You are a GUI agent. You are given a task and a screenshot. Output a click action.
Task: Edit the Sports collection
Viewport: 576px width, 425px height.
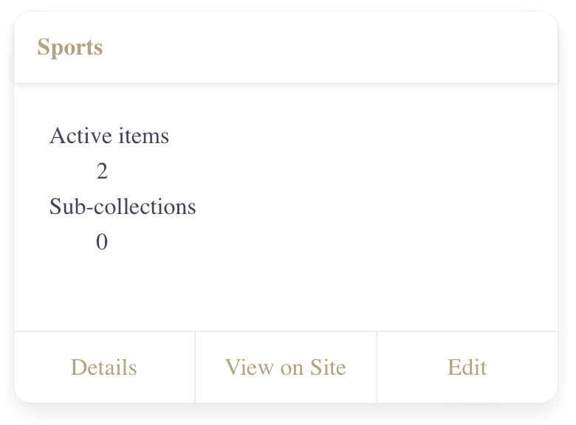point(467,367)
